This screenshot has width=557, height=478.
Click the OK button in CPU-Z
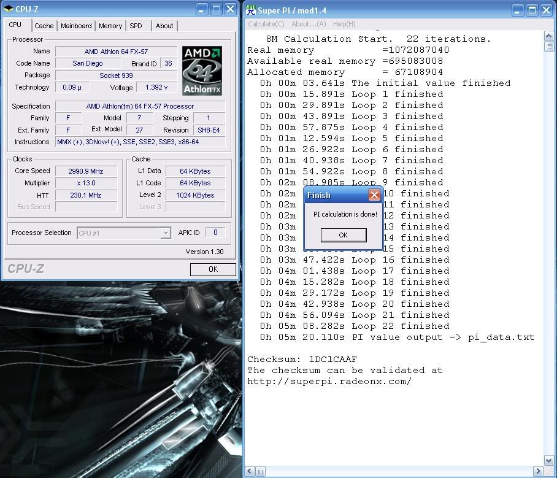tap(213, 269)
